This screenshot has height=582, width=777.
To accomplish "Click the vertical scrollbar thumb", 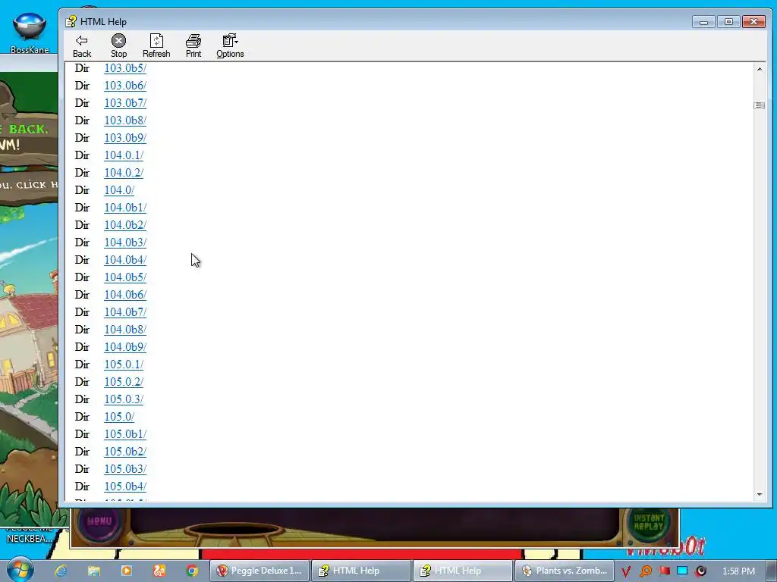I will 759,105.
